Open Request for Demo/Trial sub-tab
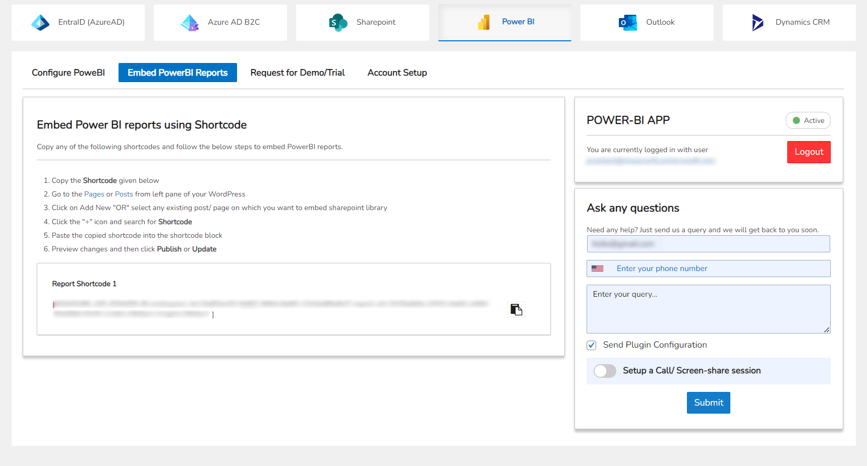Screen dimensions: 867x466 coord(298,73)
